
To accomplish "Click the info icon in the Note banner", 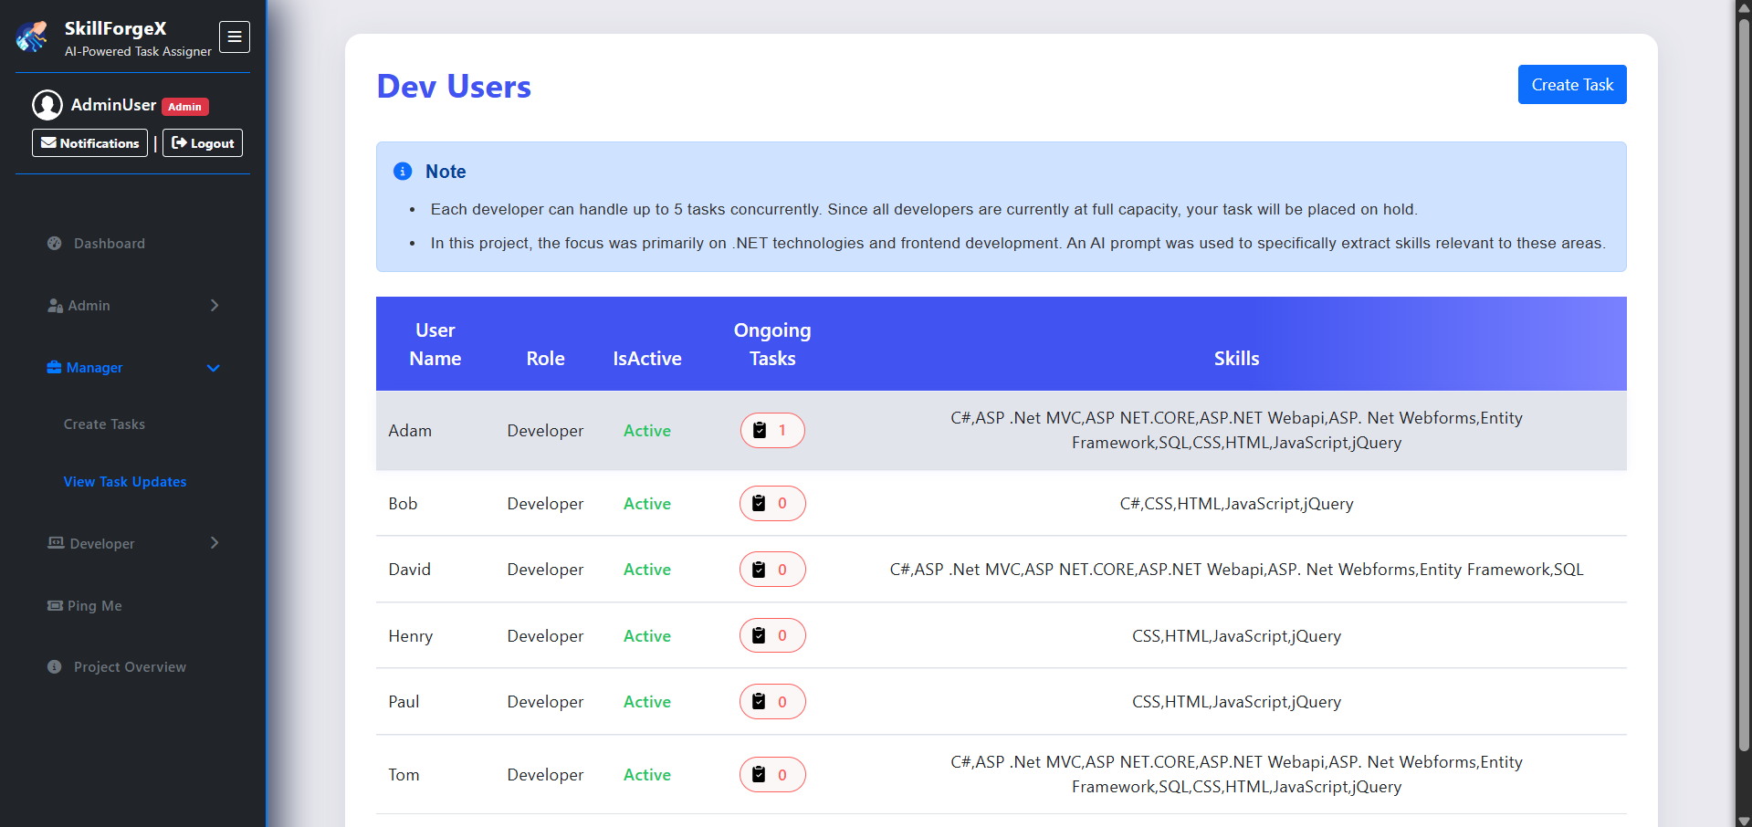I will coord(402,172).
